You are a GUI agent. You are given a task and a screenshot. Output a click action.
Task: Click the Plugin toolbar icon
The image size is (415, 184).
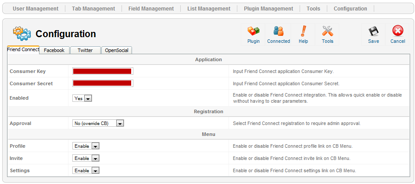point(253,31)
